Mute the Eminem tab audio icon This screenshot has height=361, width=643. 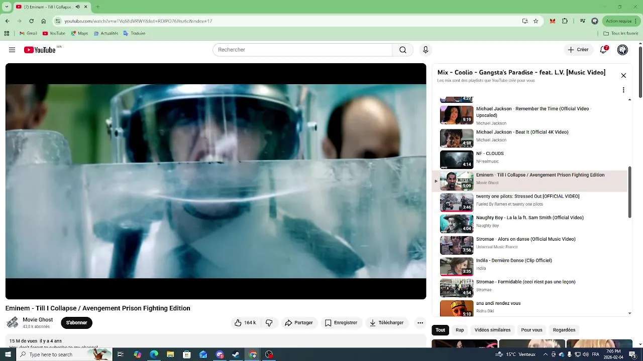77,7
